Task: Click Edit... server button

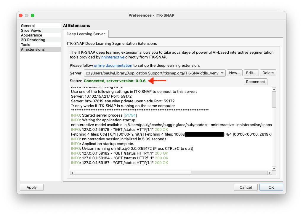Action: point(251,73)
